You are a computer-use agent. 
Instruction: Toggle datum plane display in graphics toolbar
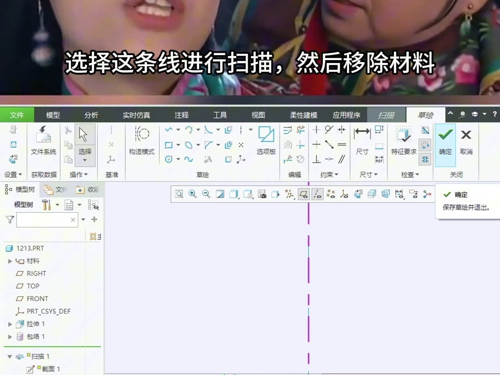pos(305,194)
